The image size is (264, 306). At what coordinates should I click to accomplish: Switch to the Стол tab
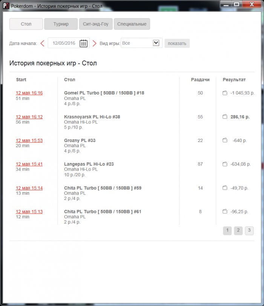[26, 24]
